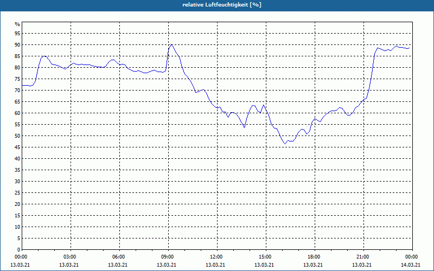This screenshot has height=271, width=434.
Task: Click the y-axis value '25'
Action: (x=17, y=193)
